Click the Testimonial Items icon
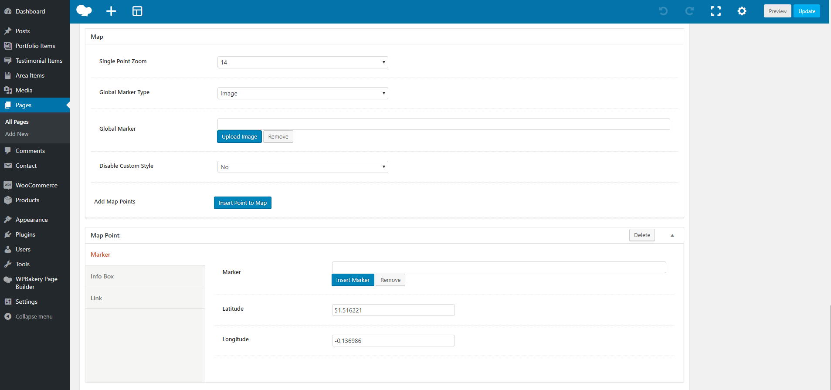Image resolution: width=831 pixels, height=390 pixels. (x=8, y=61)
